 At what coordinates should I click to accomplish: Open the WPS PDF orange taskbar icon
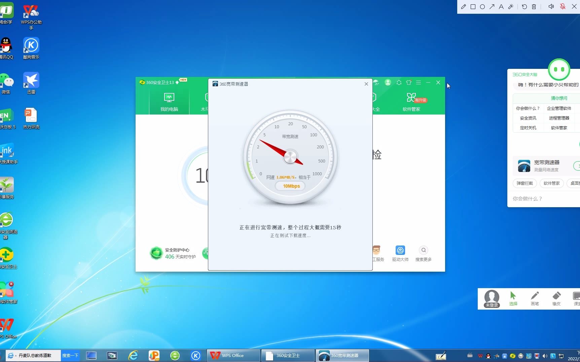[154, 355]
